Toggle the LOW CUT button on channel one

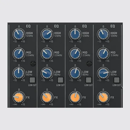32,80
